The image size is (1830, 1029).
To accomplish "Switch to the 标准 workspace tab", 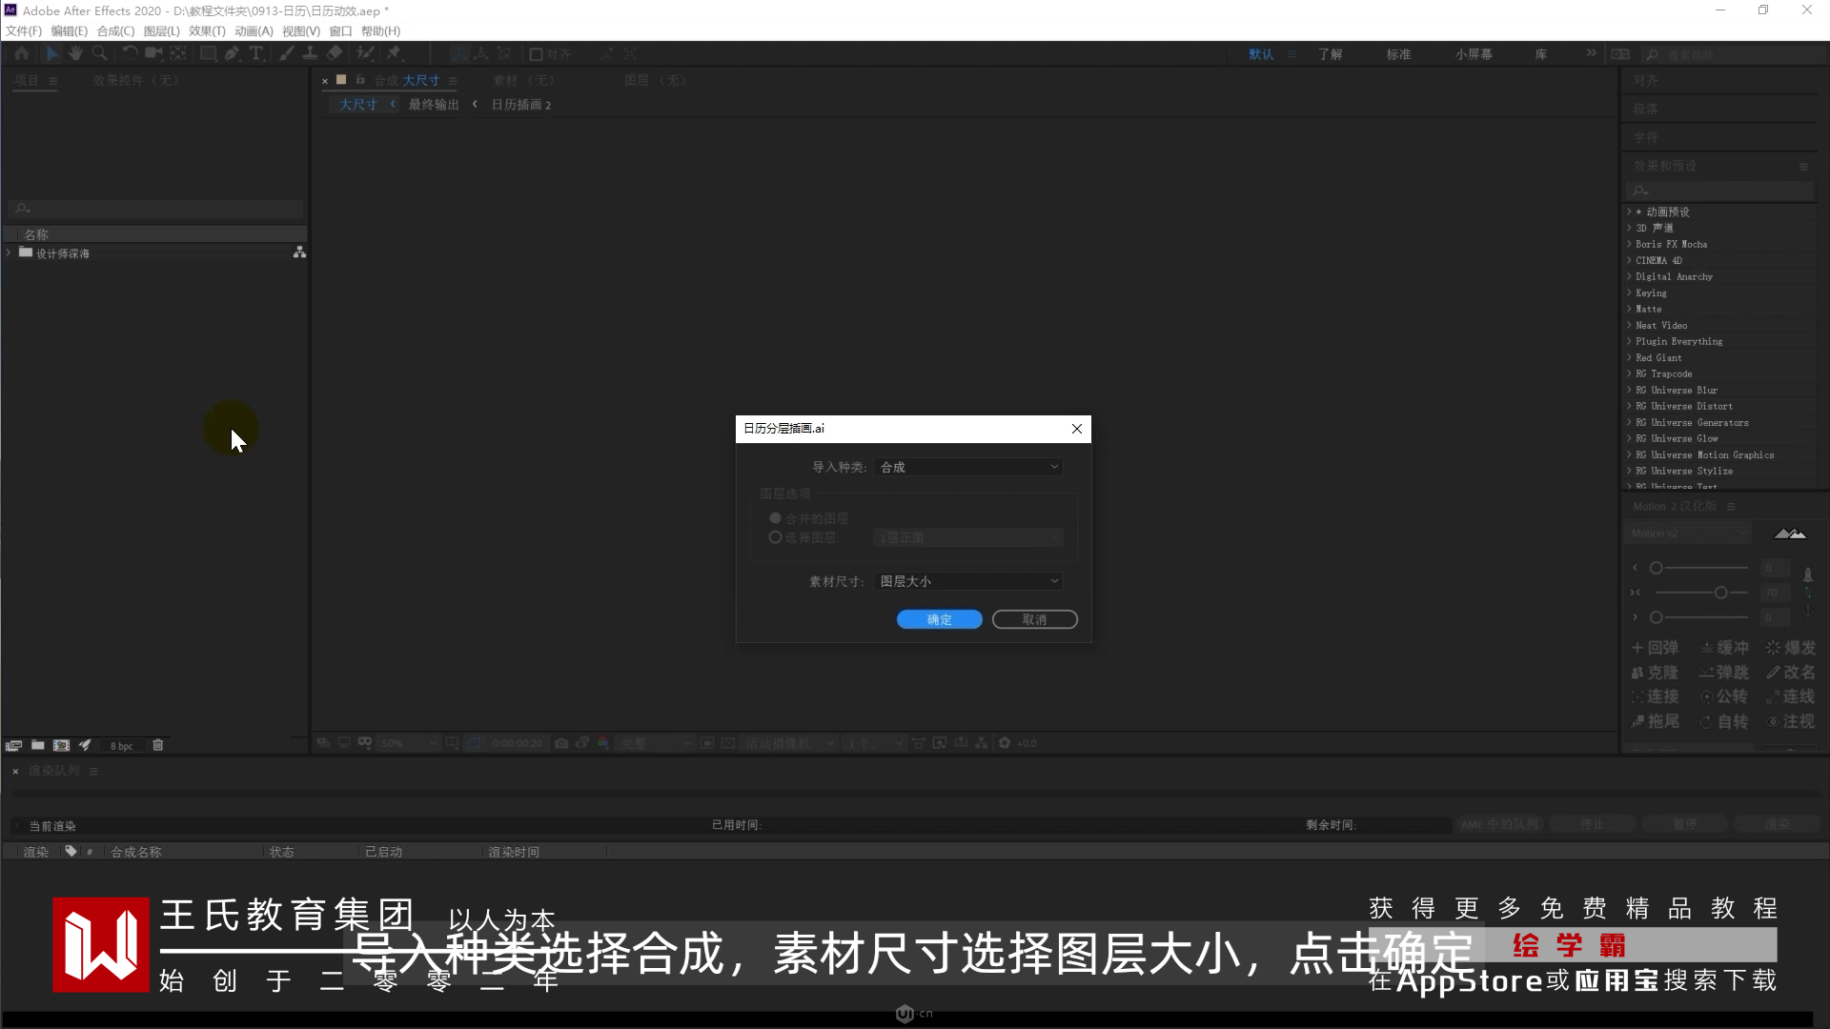I will [x=1398, y=54].
